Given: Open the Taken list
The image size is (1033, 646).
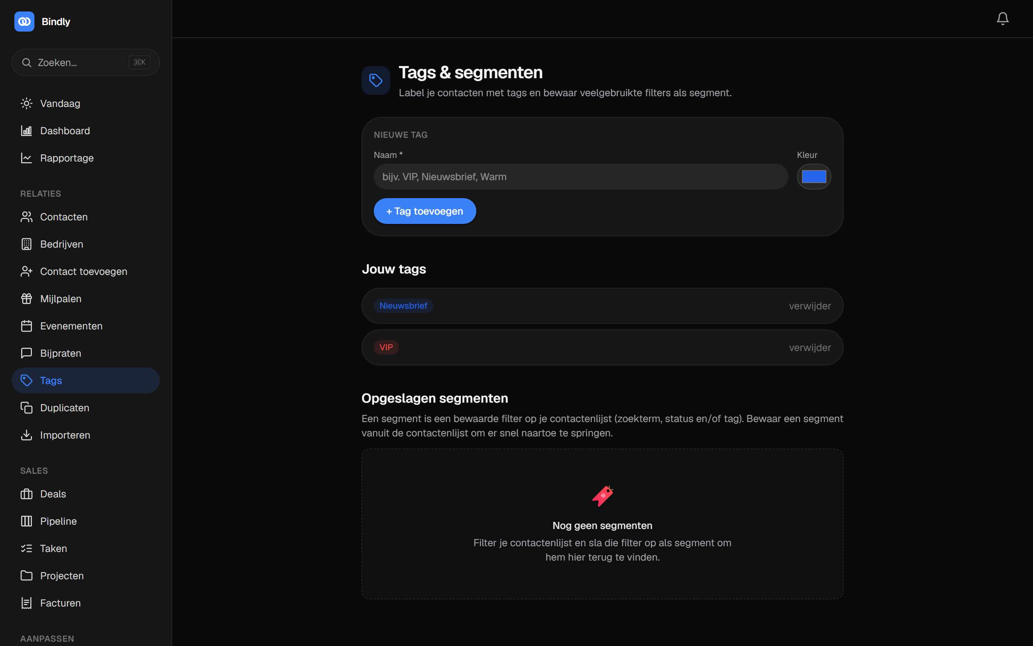Looking at the screenshot, I should point(86,549).
